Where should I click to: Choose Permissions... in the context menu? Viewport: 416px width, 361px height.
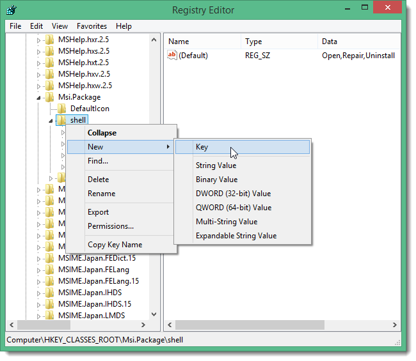[x=121, y=226]
